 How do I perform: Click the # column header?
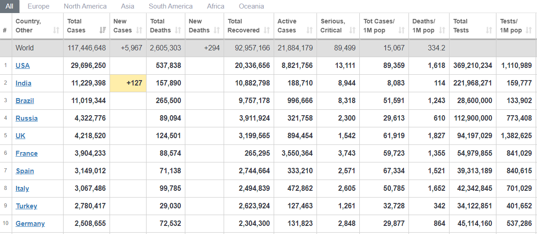[5, 31]
